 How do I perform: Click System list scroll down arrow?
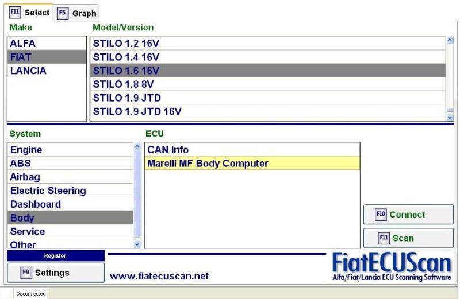point(137,244)
